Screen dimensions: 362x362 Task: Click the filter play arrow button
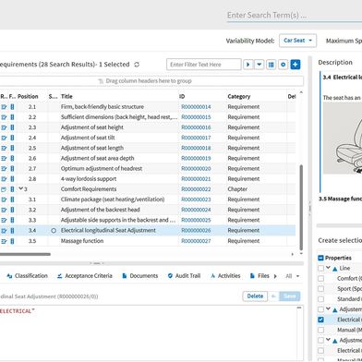tap(248, 65)
